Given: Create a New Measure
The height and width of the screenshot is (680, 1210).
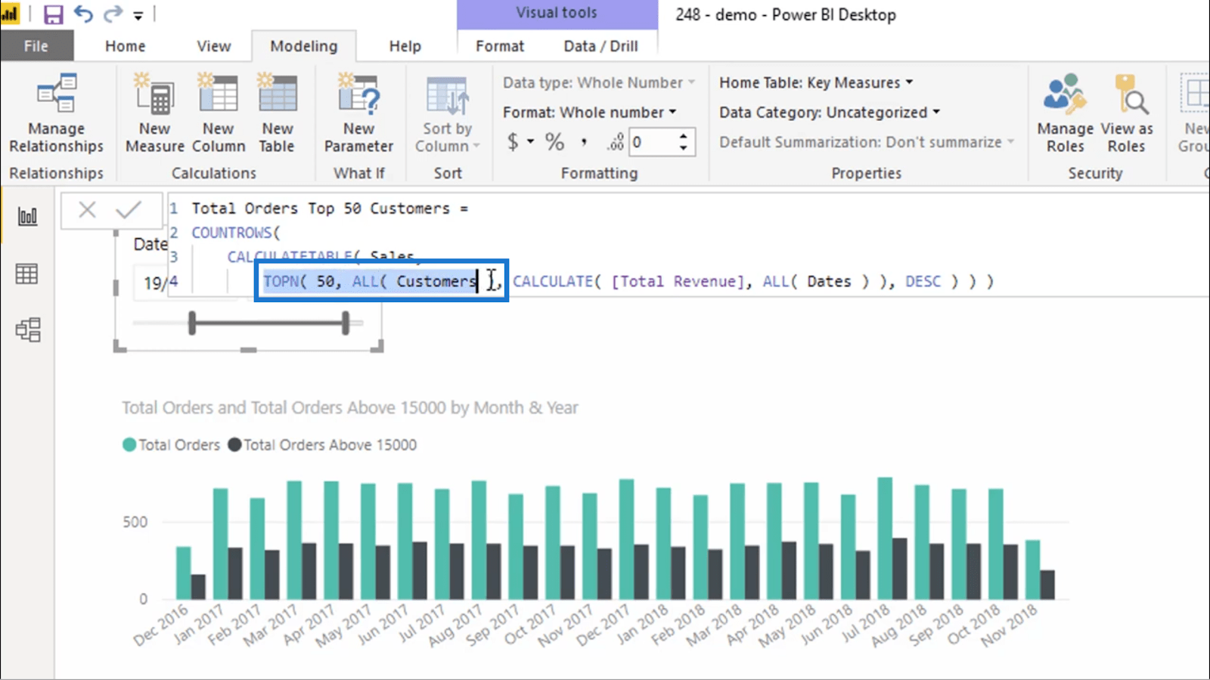Looking at the screenshot, I should 154,113.
